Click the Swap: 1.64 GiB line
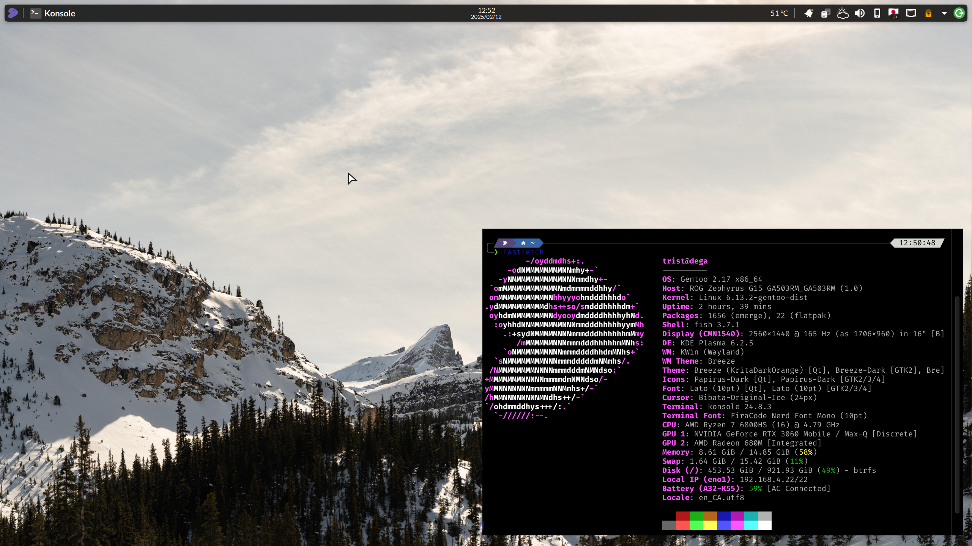 (735, 461)
